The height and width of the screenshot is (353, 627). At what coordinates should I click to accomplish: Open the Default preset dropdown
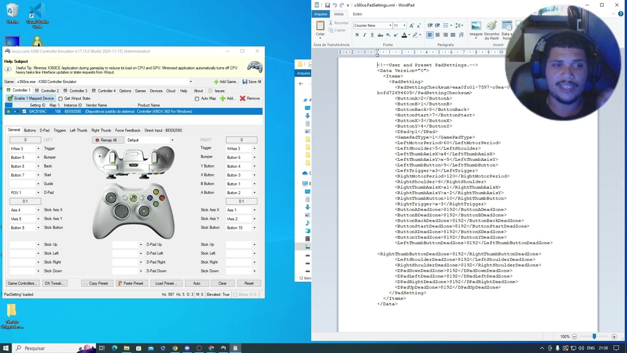tap(172, 140)
